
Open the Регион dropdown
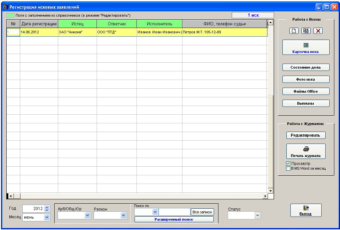point(124,215)
